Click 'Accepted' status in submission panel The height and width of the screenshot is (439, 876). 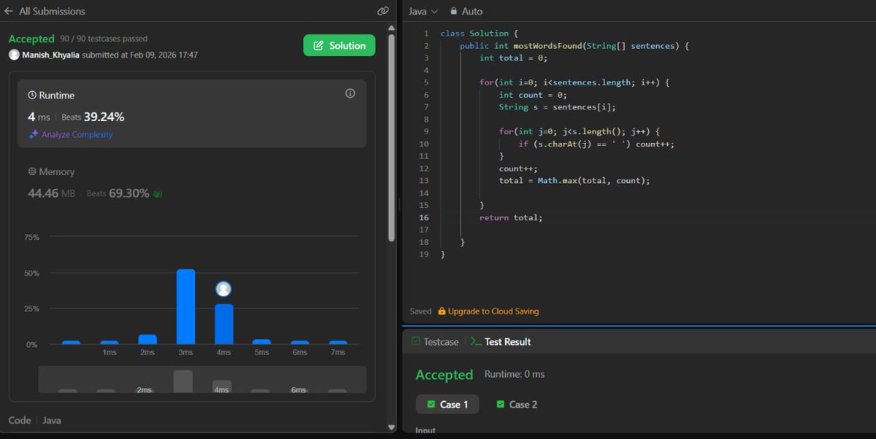pos(31,39)
